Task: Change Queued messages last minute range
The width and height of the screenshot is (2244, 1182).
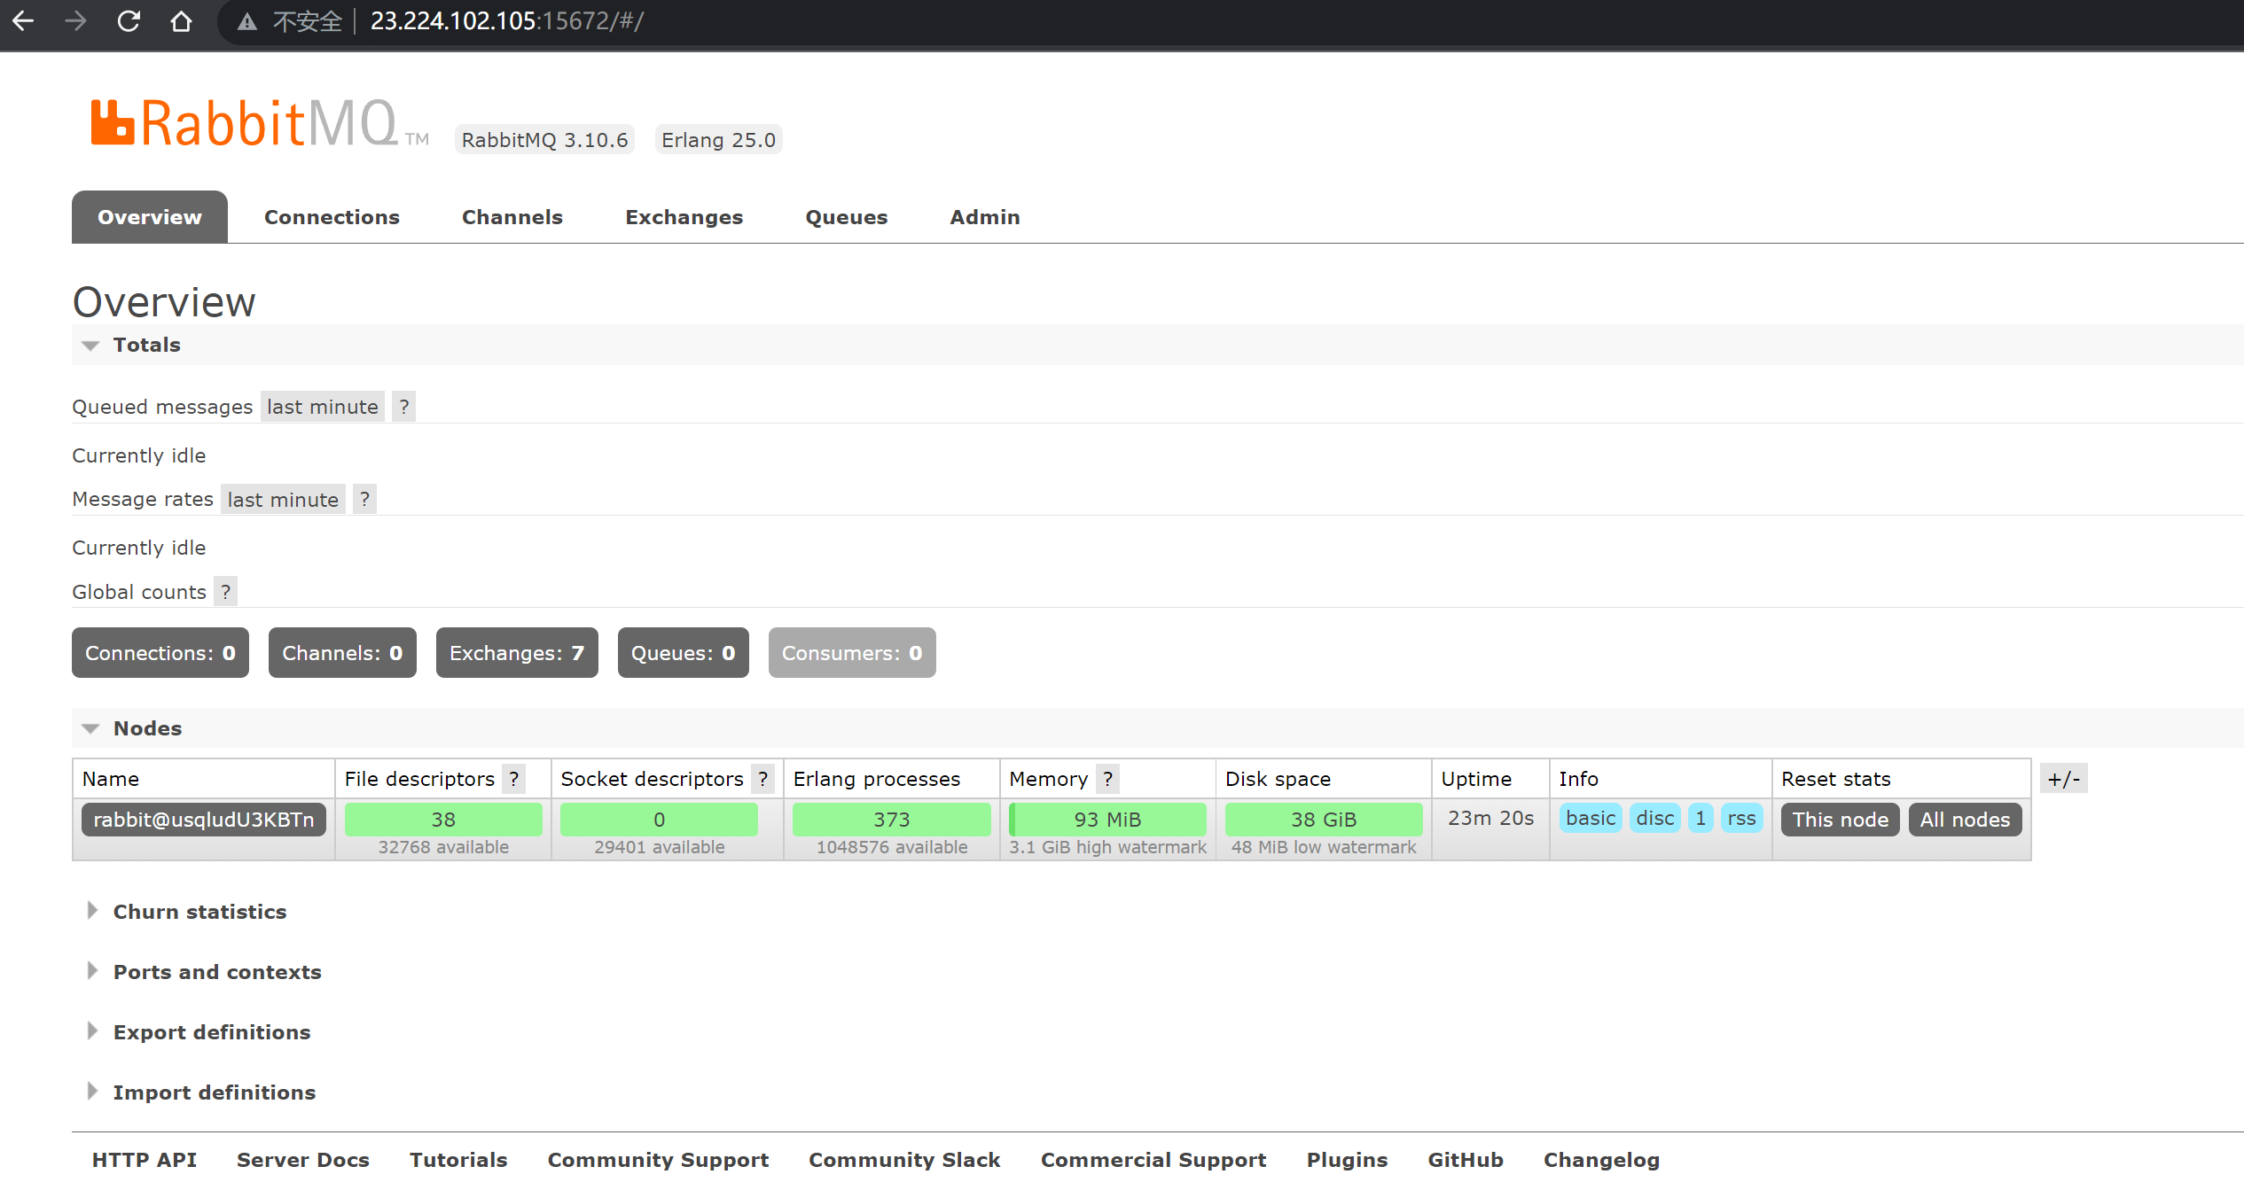Action: pos(323,407)
